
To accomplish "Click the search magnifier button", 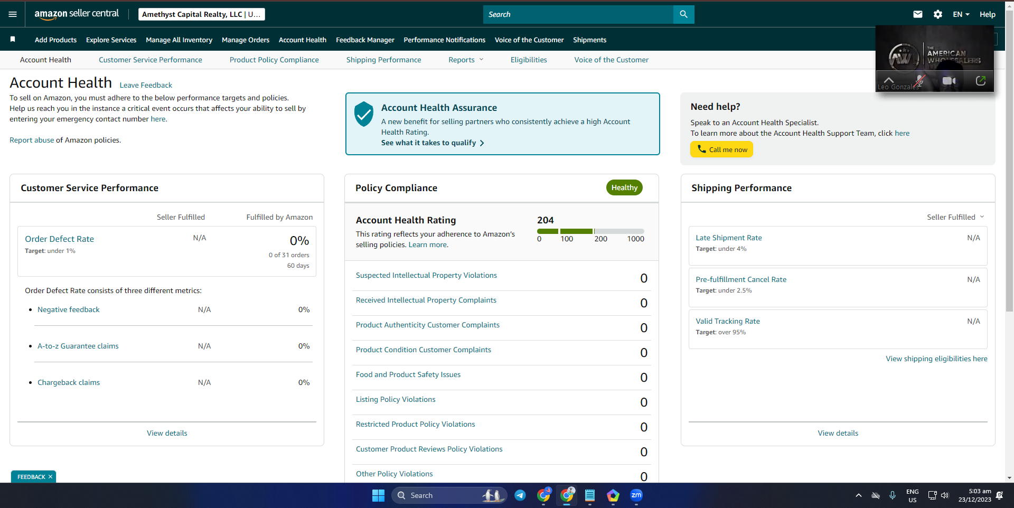I will tap(683, 14).
